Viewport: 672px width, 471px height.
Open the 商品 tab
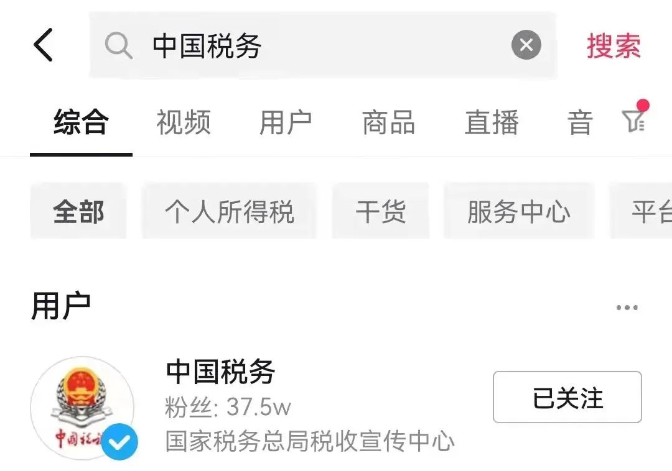pyautogui.click(x=389, y=122)
